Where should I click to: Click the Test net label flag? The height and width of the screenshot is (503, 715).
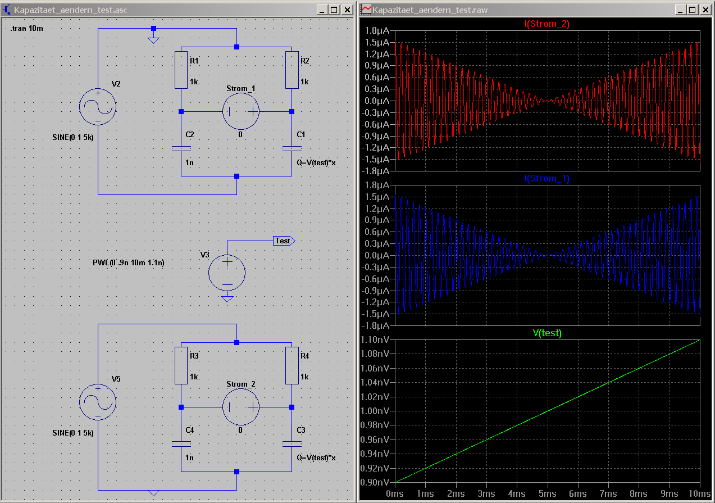tap(284, 241)
